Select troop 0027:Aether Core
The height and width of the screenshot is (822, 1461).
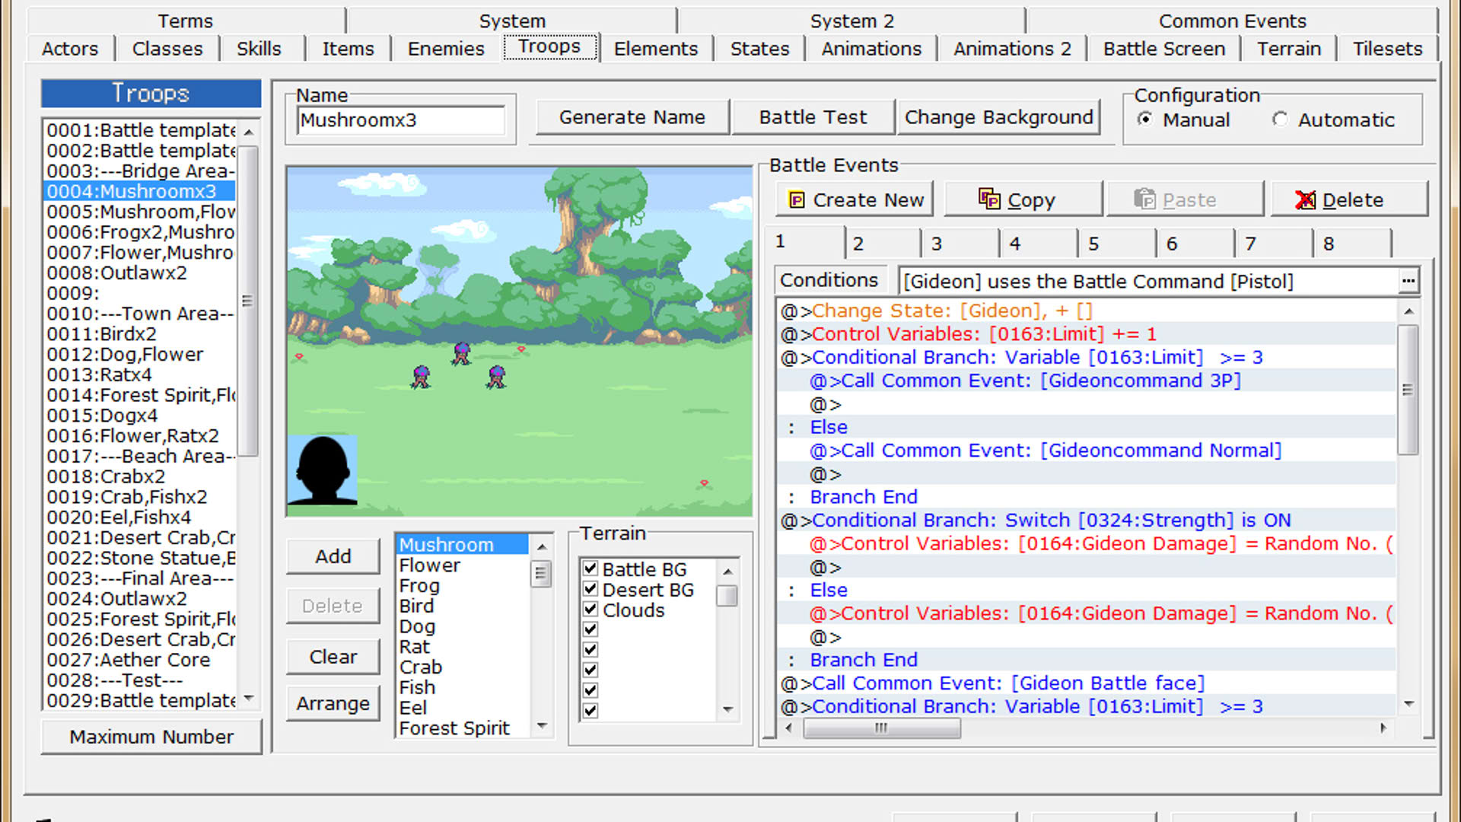(141, 660)
